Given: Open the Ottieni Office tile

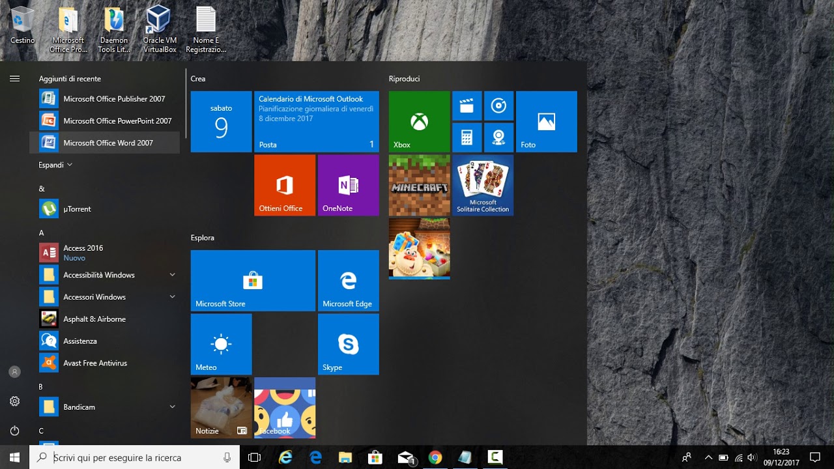Looking at the screenshot, I should (285, 185).
